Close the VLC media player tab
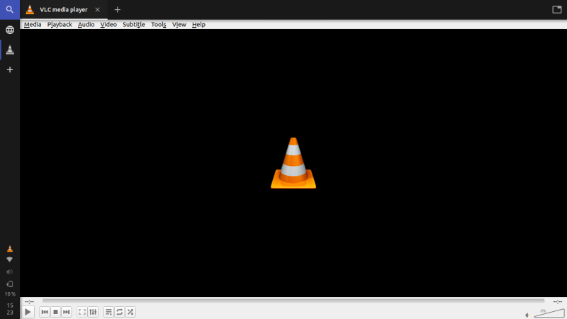This screenshot has width=567, height=319. click(97, 10)
